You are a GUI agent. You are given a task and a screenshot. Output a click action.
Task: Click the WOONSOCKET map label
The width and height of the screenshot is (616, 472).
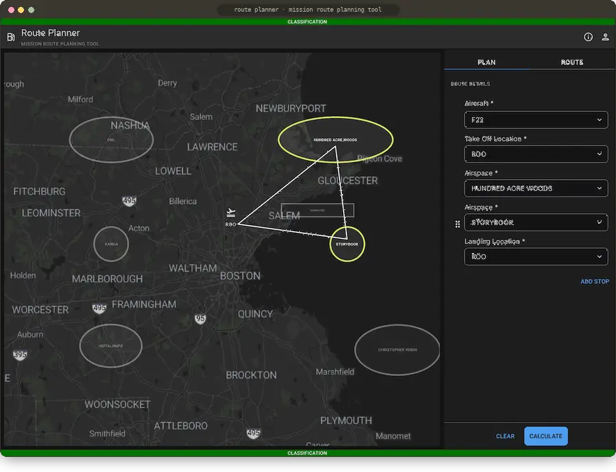coord(117,404)
